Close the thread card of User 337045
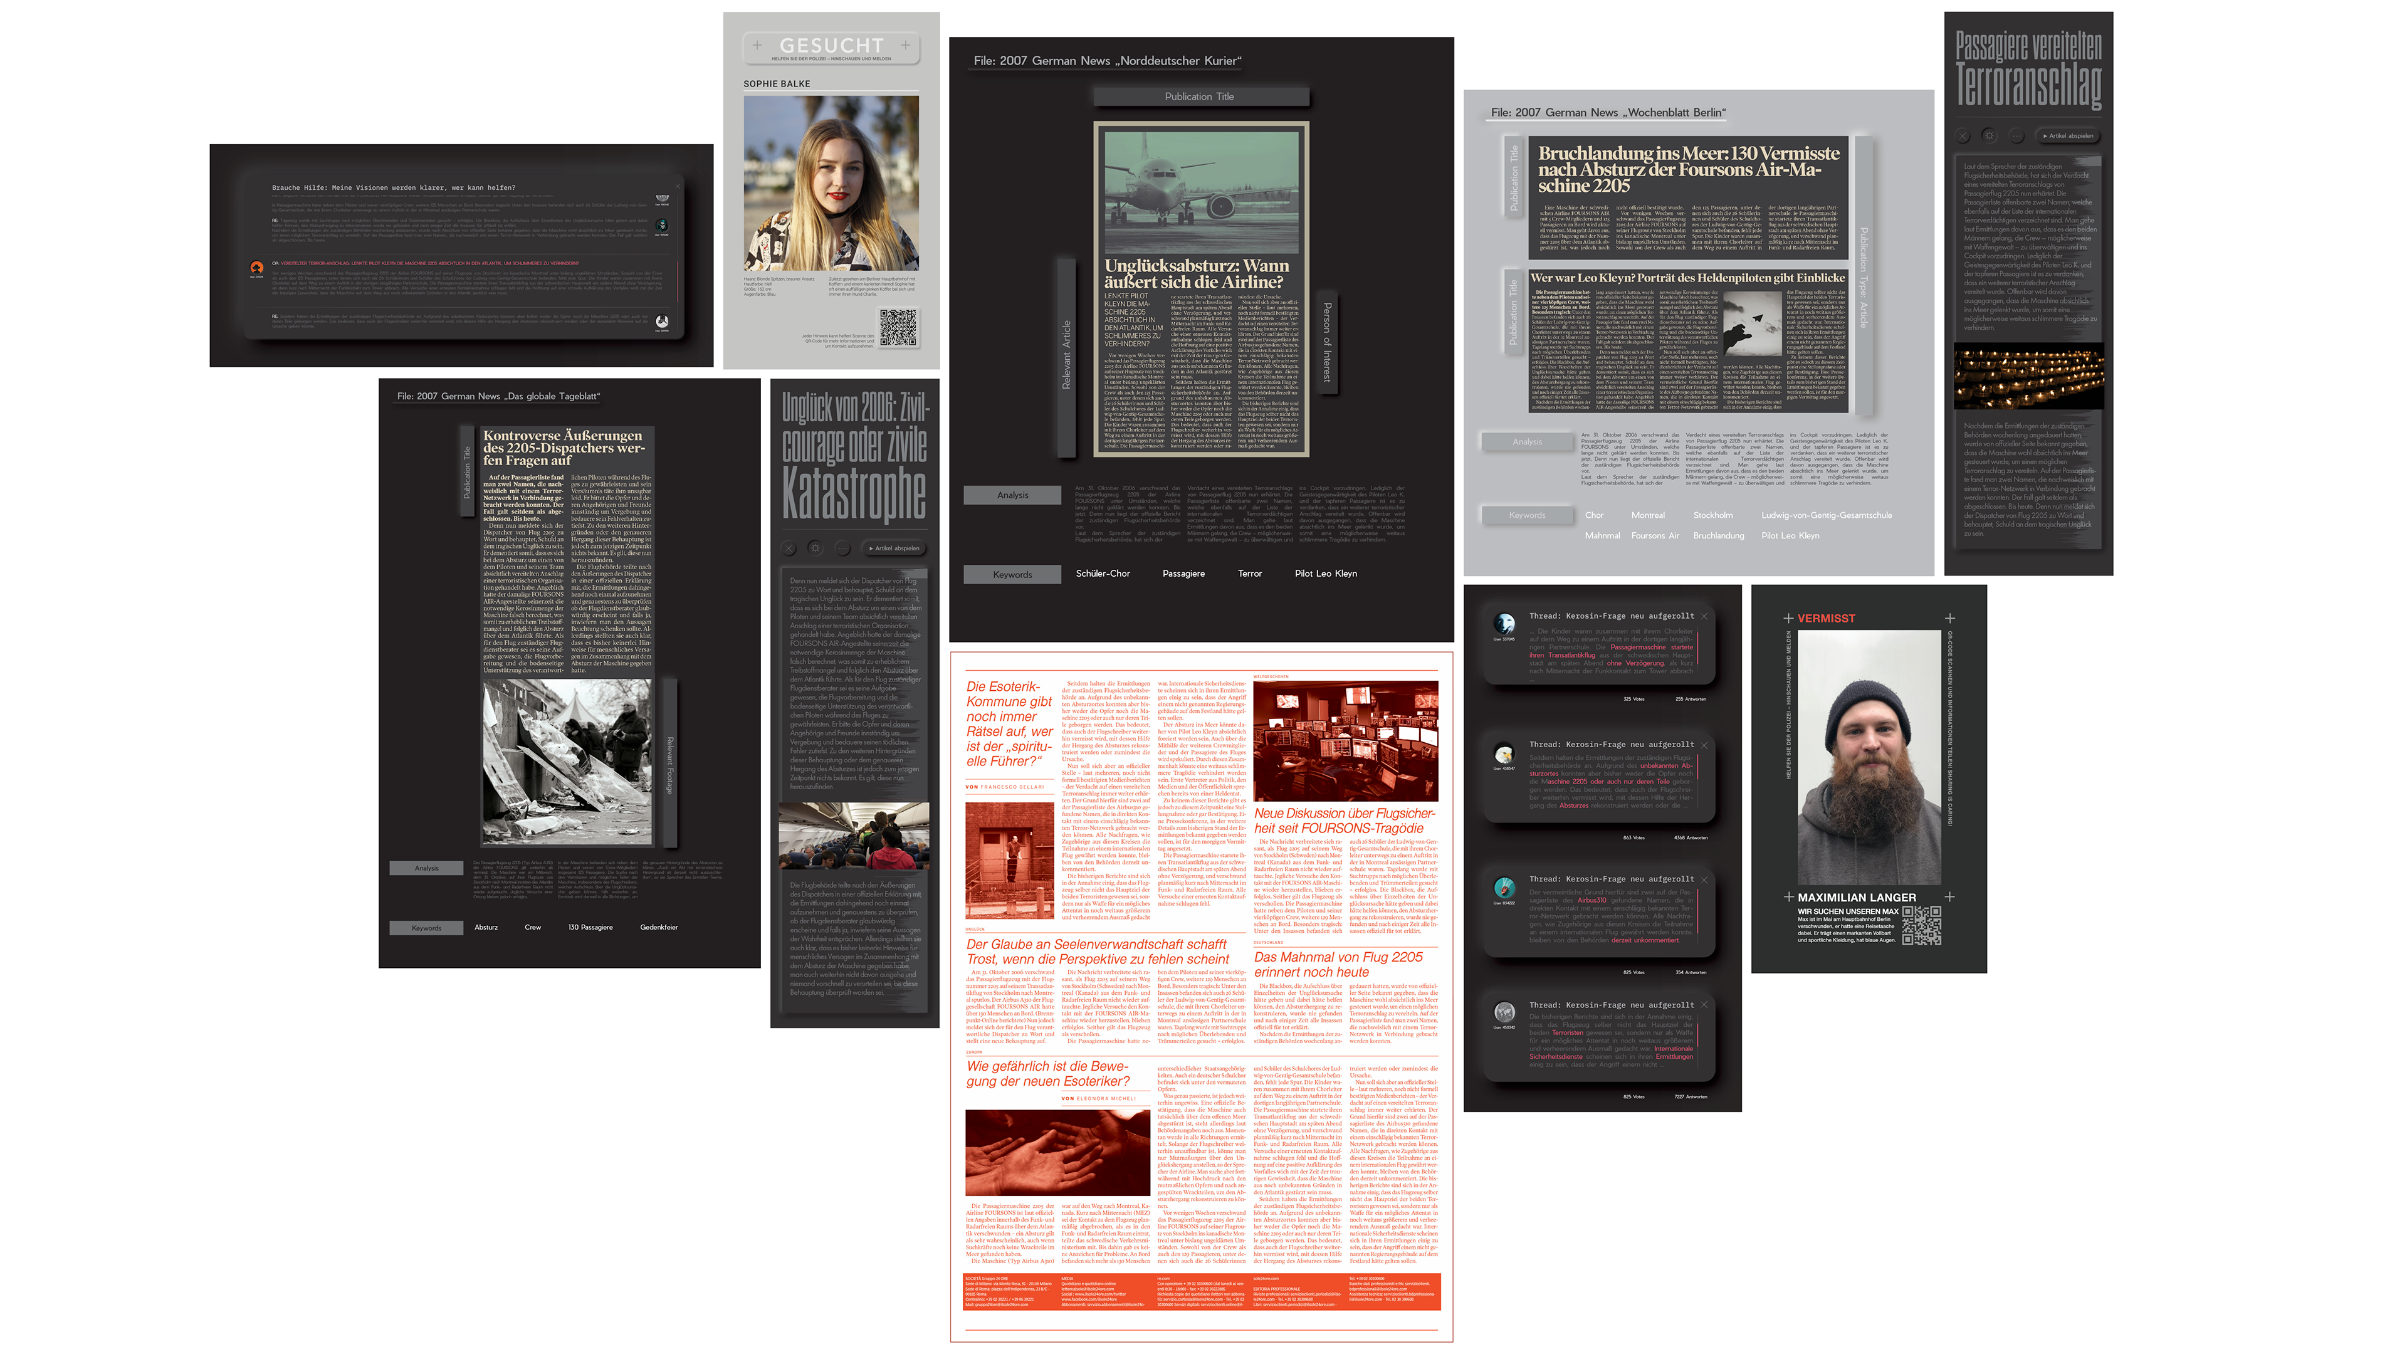This screenshot has height=1354, width=2407. coord(1704,616)
